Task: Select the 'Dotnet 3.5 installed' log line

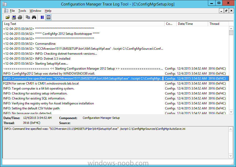Action: [116, 59]
